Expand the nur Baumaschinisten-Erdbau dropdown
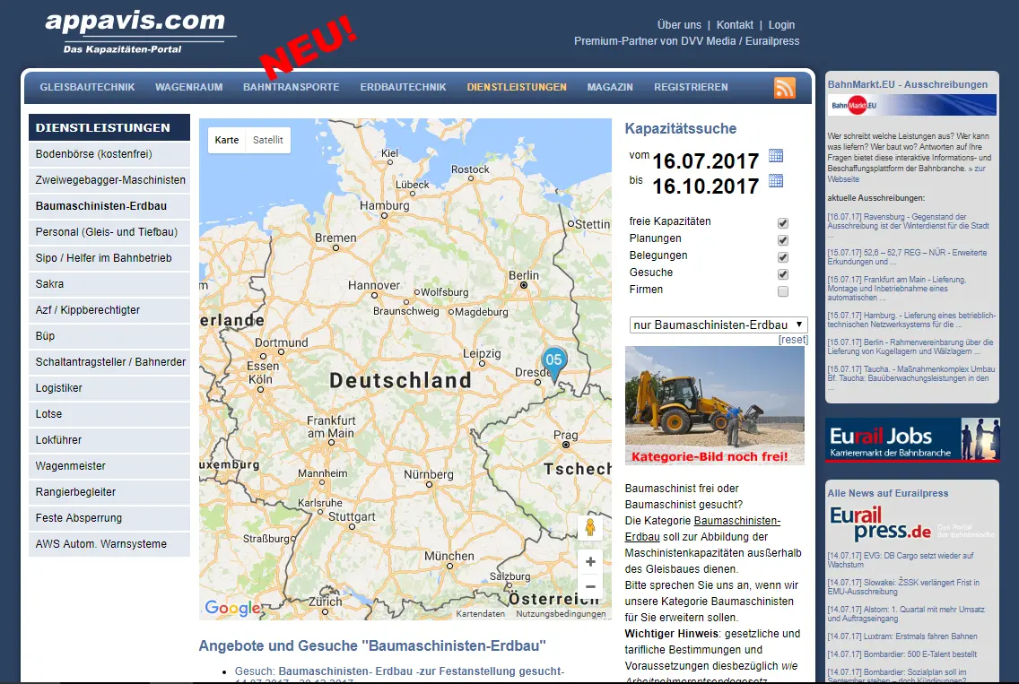This screenshot has width=1019, height=684. pyautogui.click(x=719, y=325)
